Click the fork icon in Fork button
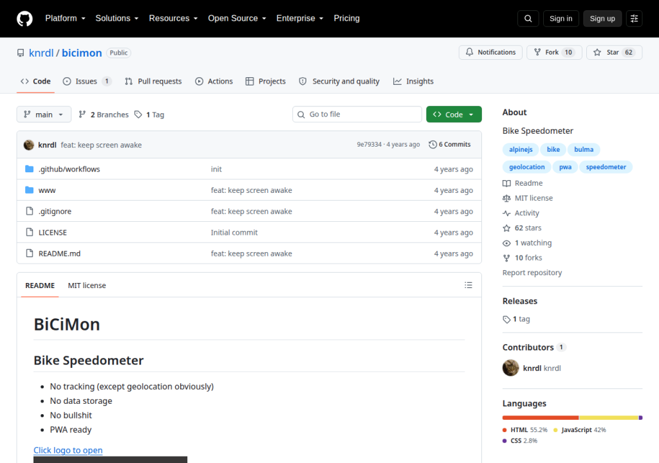The width and height of the screenshot is (659, 463). (x=537, y=52)
